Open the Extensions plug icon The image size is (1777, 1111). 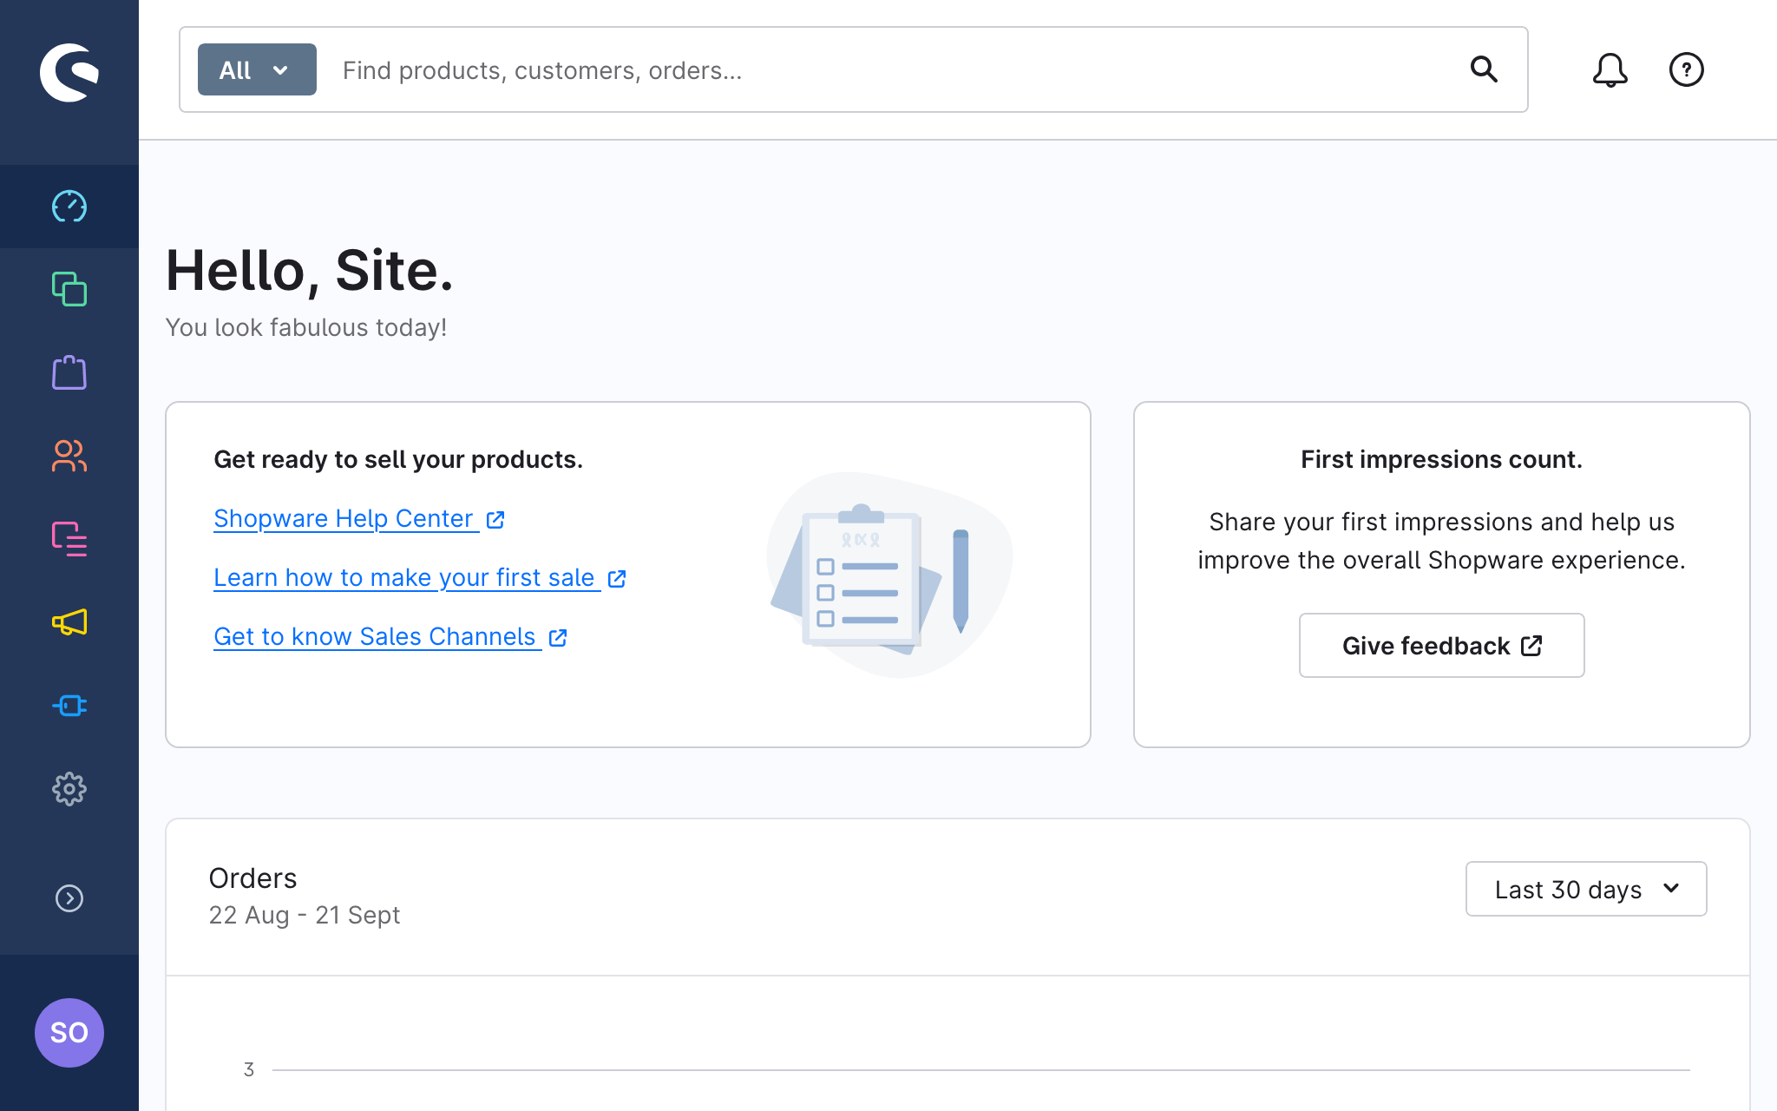tap(69, 706)
